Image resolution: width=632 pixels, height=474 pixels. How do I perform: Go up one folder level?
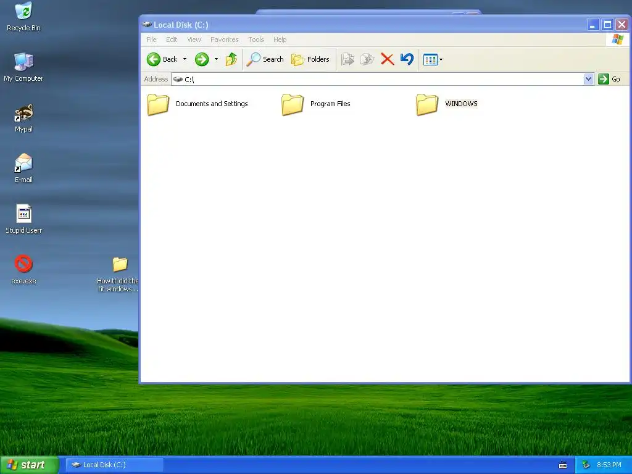[231, 59]
